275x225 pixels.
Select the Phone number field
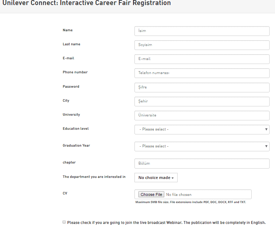pos(202,73)
